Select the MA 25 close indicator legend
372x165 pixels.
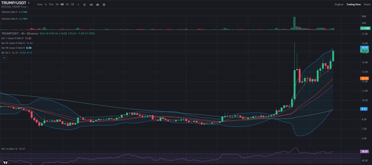click(17, 43)
